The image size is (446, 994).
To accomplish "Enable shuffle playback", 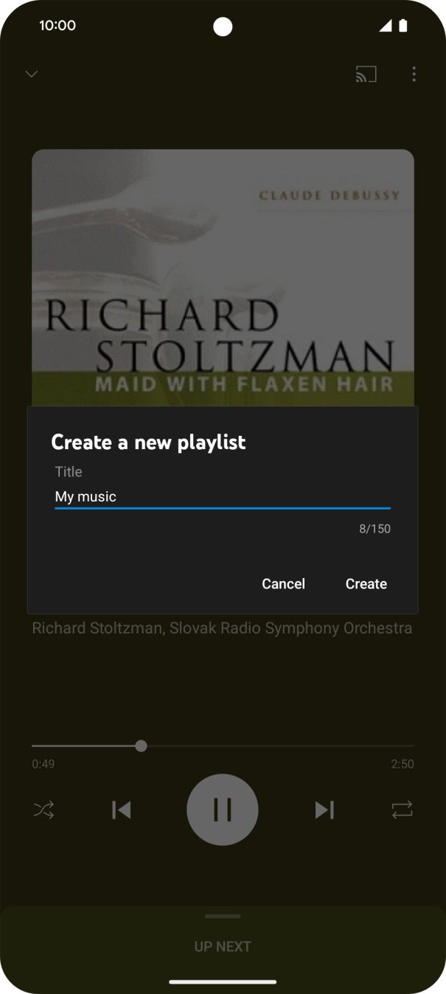I will pyautogui.click(x=43, y=809).
